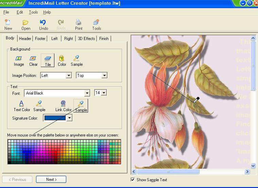258x188 pixels.
Task: Switch to the Header tab
Action: coord(25,39)
